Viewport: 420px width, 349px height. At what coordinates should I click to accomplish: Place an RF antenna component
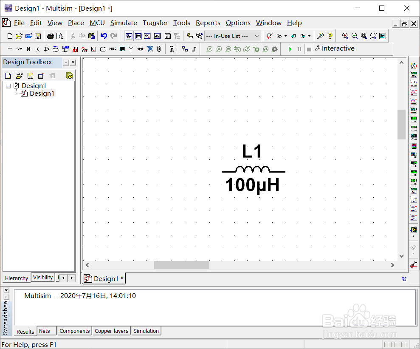pyautogui.click(x=131, y=49)
